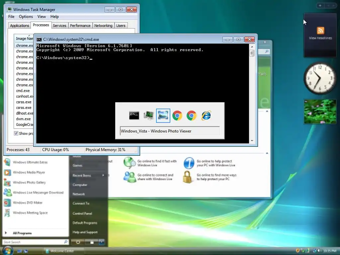Screen dimensions: 340x255
Task: Click the Windows Live people icon in Welcome Center
Action: coord(129,177)
